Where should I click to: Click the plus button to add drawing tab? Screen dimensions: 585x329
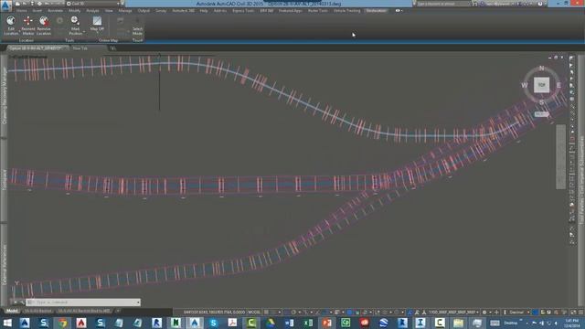pyautogui.click(x=112, y=48)
